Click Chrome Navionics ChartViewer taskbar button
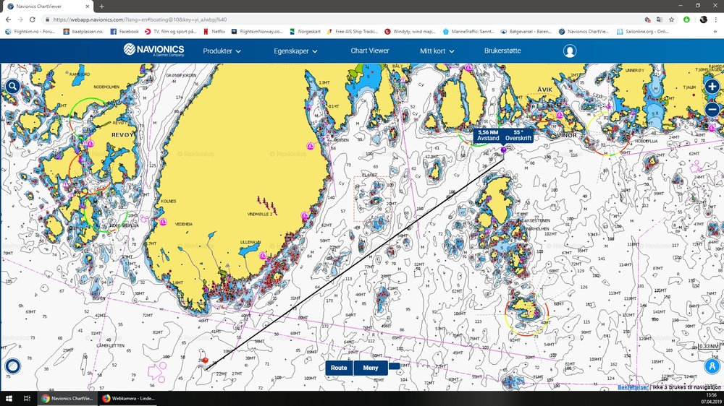 pos(67,398)
